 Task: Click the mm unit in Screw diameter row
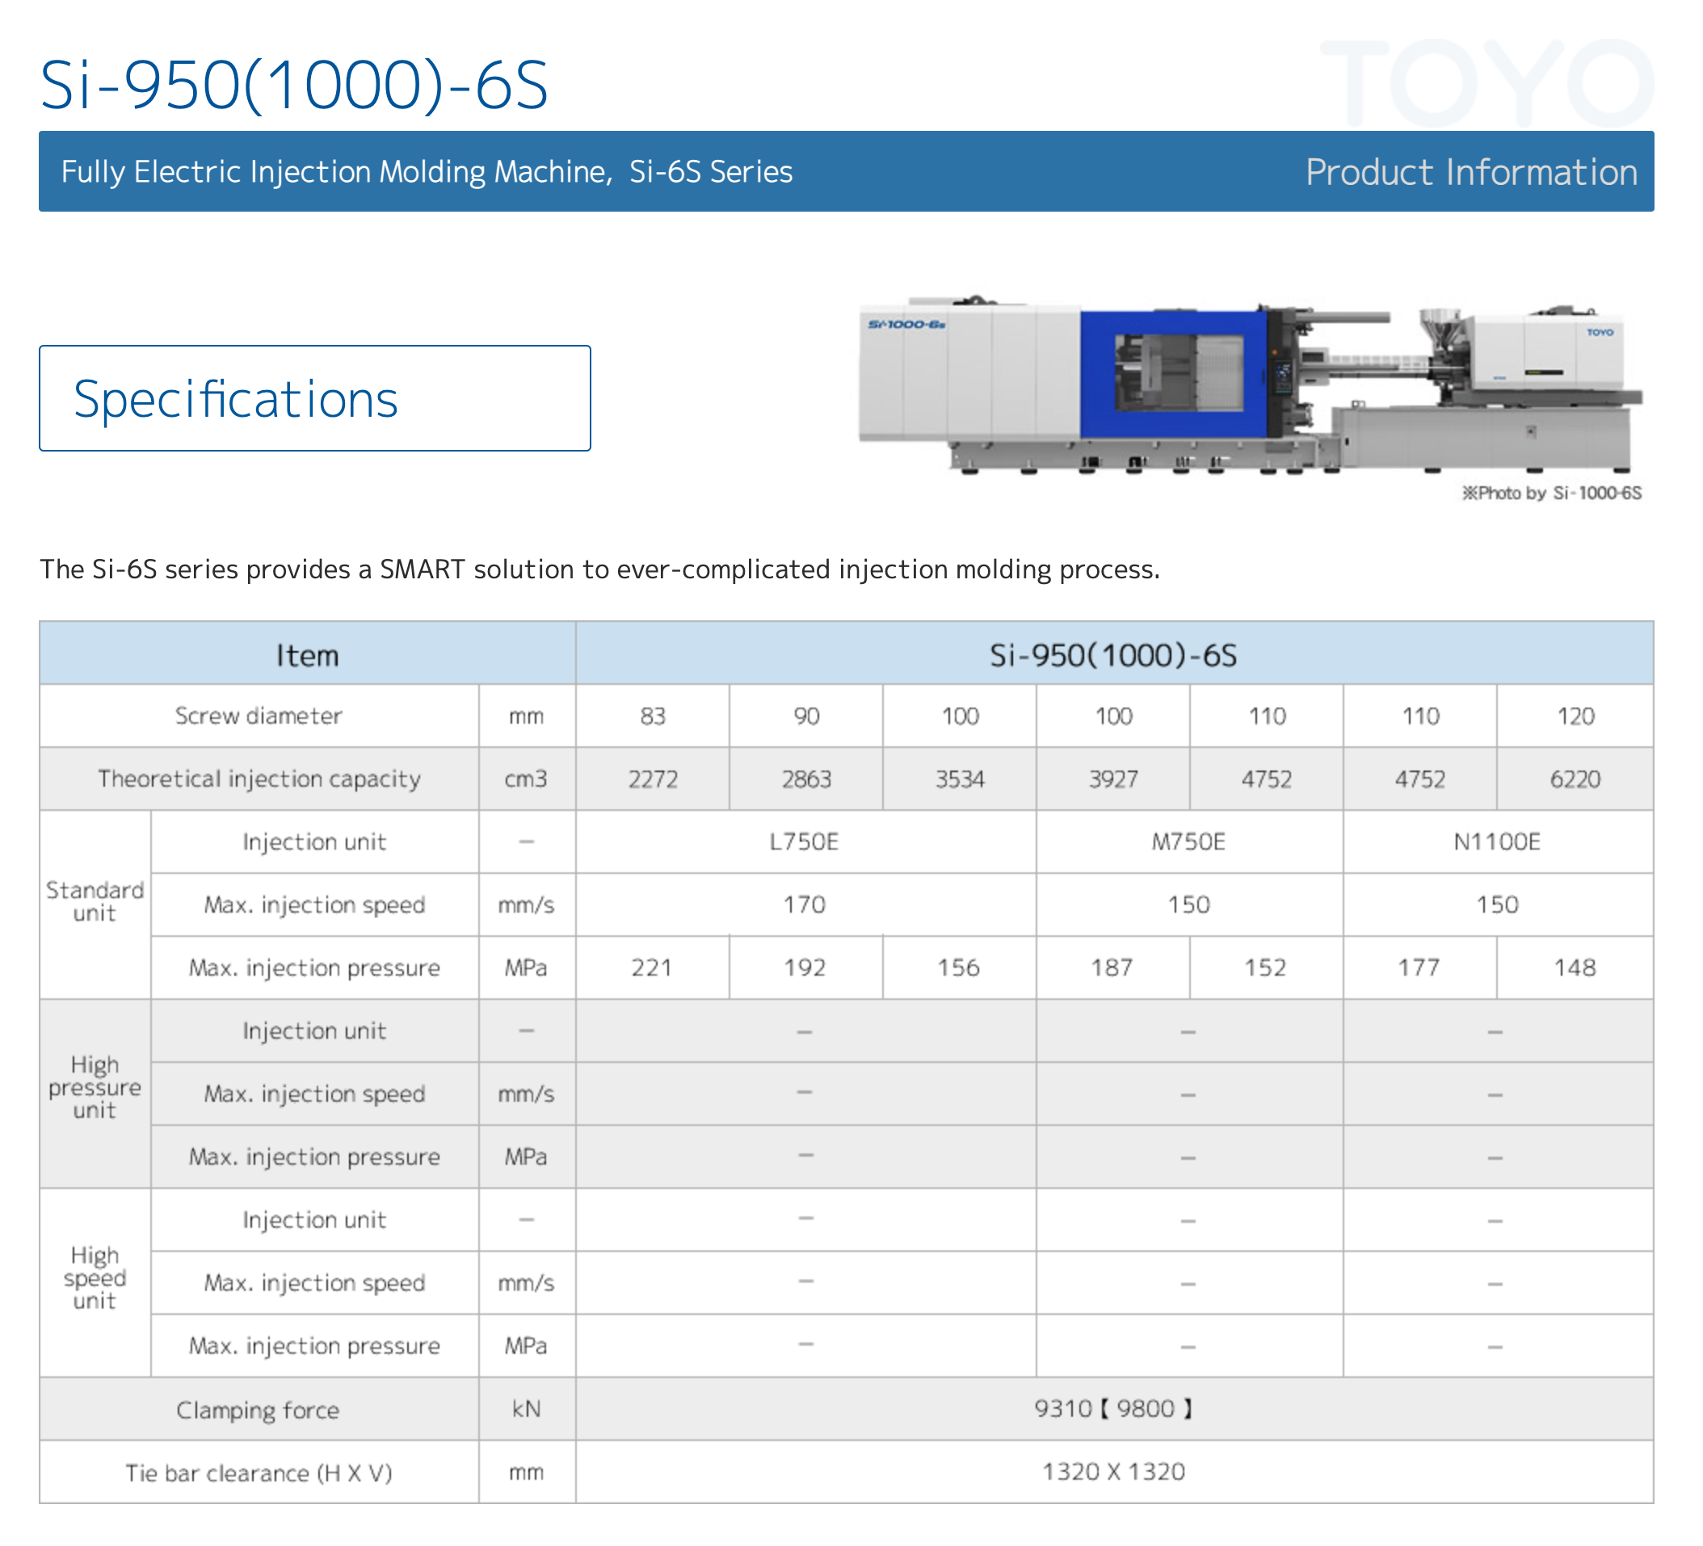[x=526, y=716]
